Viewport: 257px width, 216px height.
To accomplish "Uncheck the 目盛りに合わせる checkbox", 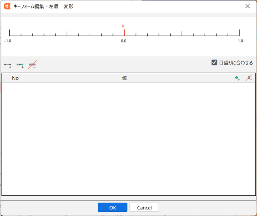I will pyautogui.click(x=215, y=63).
